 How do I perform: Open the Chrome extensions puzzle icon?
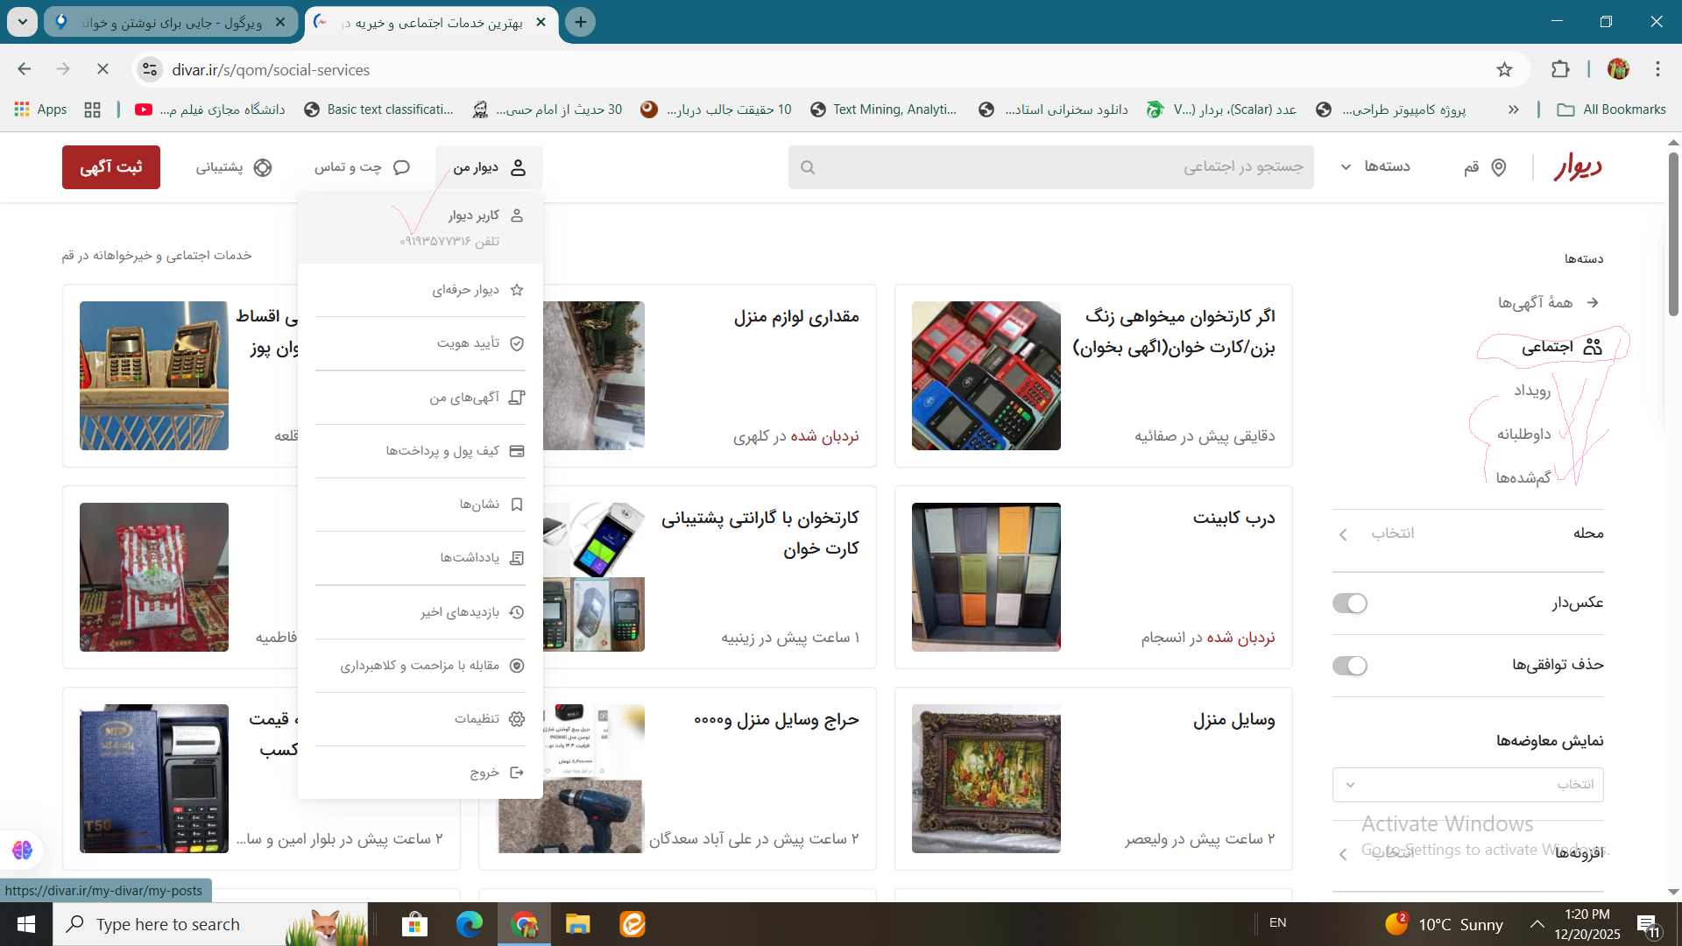coord(1560,70)
